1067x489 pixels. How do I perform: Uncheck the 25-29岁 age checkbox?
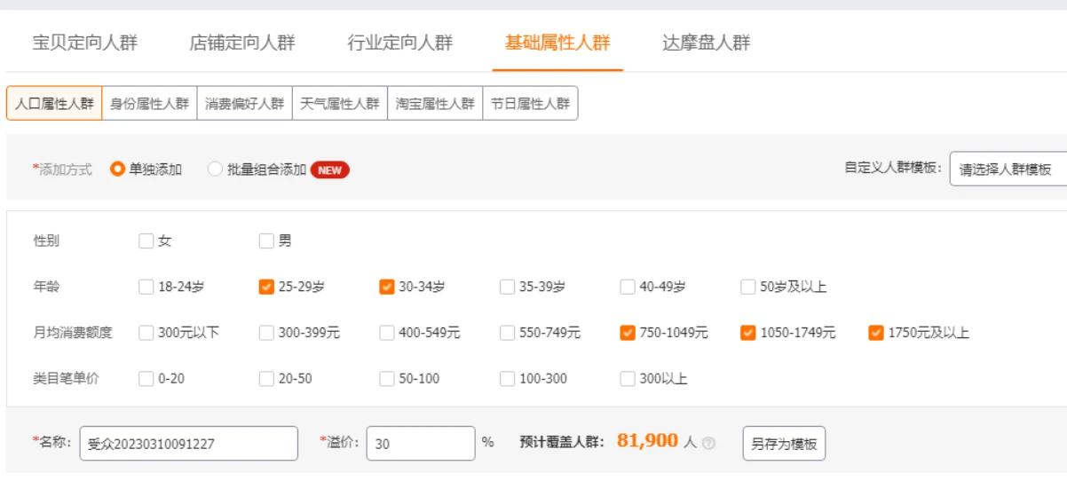[x=266, y=286]
